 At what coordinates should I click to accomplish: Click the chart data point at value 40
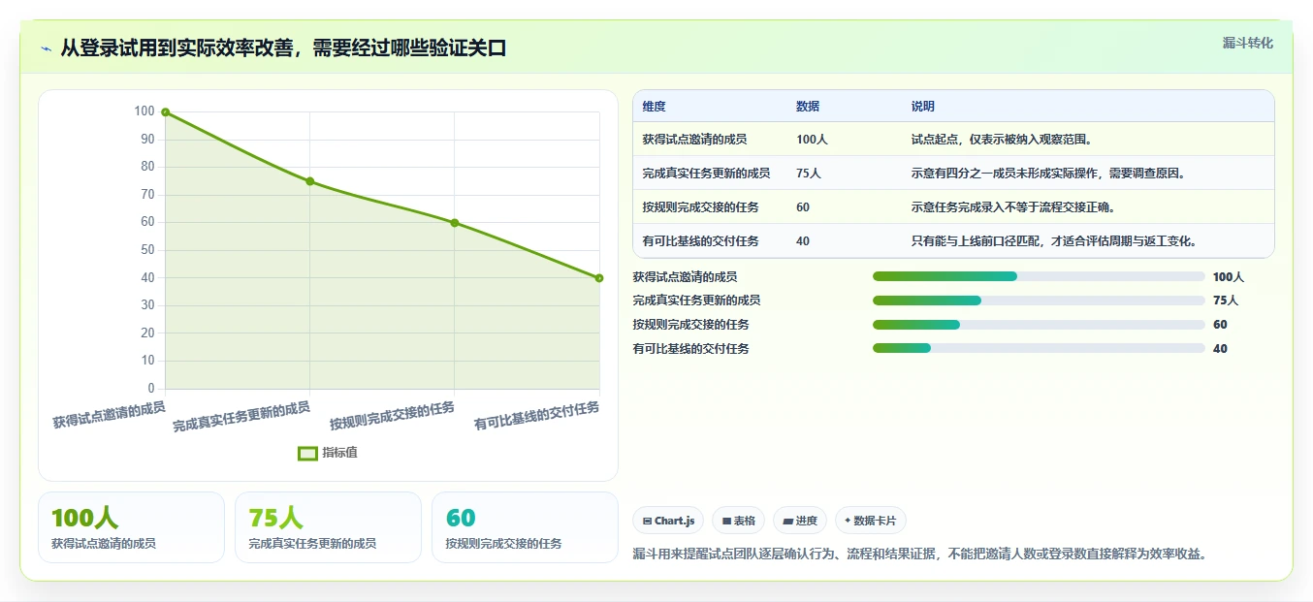coord(599,278)
